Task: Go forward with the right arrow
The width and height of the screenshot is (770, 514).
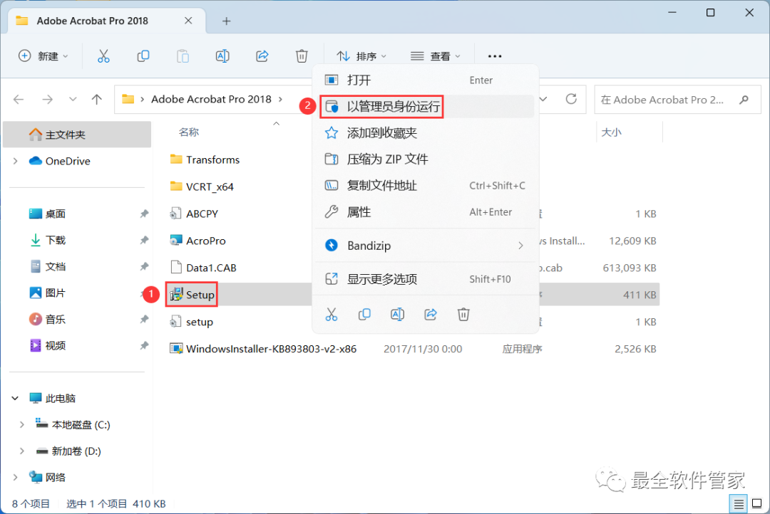Action: coord(47,100)
